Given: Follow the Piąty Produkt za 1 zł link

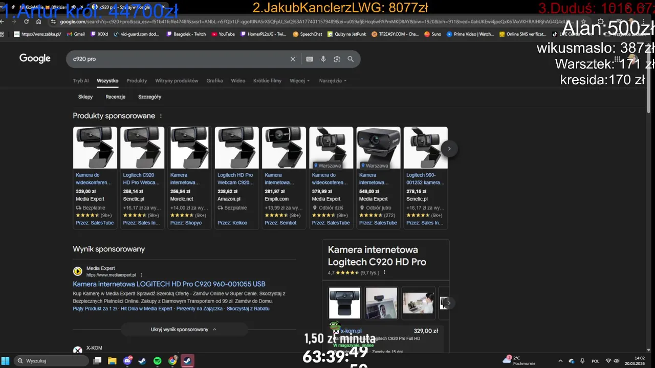Looking at the screenshot, I should [x=95, y=309].
